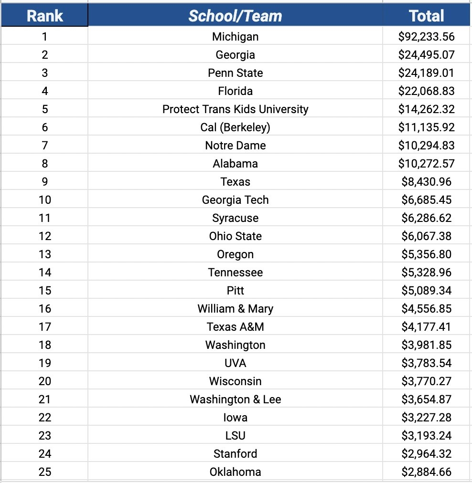Click Texas A&M's total $4,177.41
472x483 pixels.
click(x=426, y=327)
